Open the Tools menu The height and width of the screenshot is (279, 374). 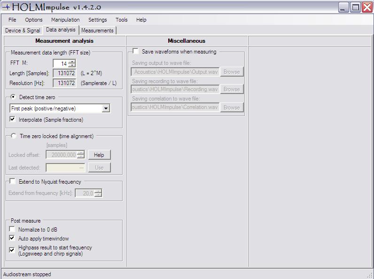[x=121, y=20]
